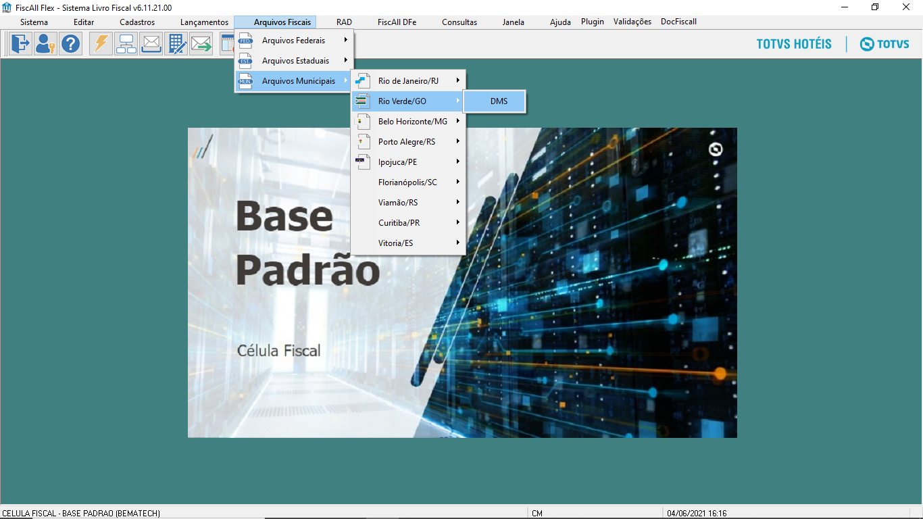Click the window icon partly hidden by menu
The width and height of the screenshot is (923, 519).
tap(227, 44)
